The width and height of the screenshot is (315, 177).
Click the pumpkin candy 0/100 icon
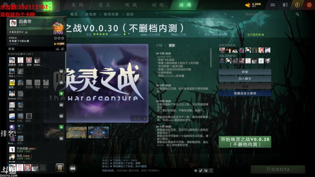pos(58,28)
